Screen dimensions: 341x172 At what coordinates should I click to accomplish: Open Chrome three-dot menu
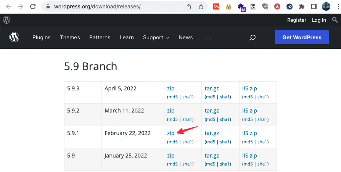[338, 7]
